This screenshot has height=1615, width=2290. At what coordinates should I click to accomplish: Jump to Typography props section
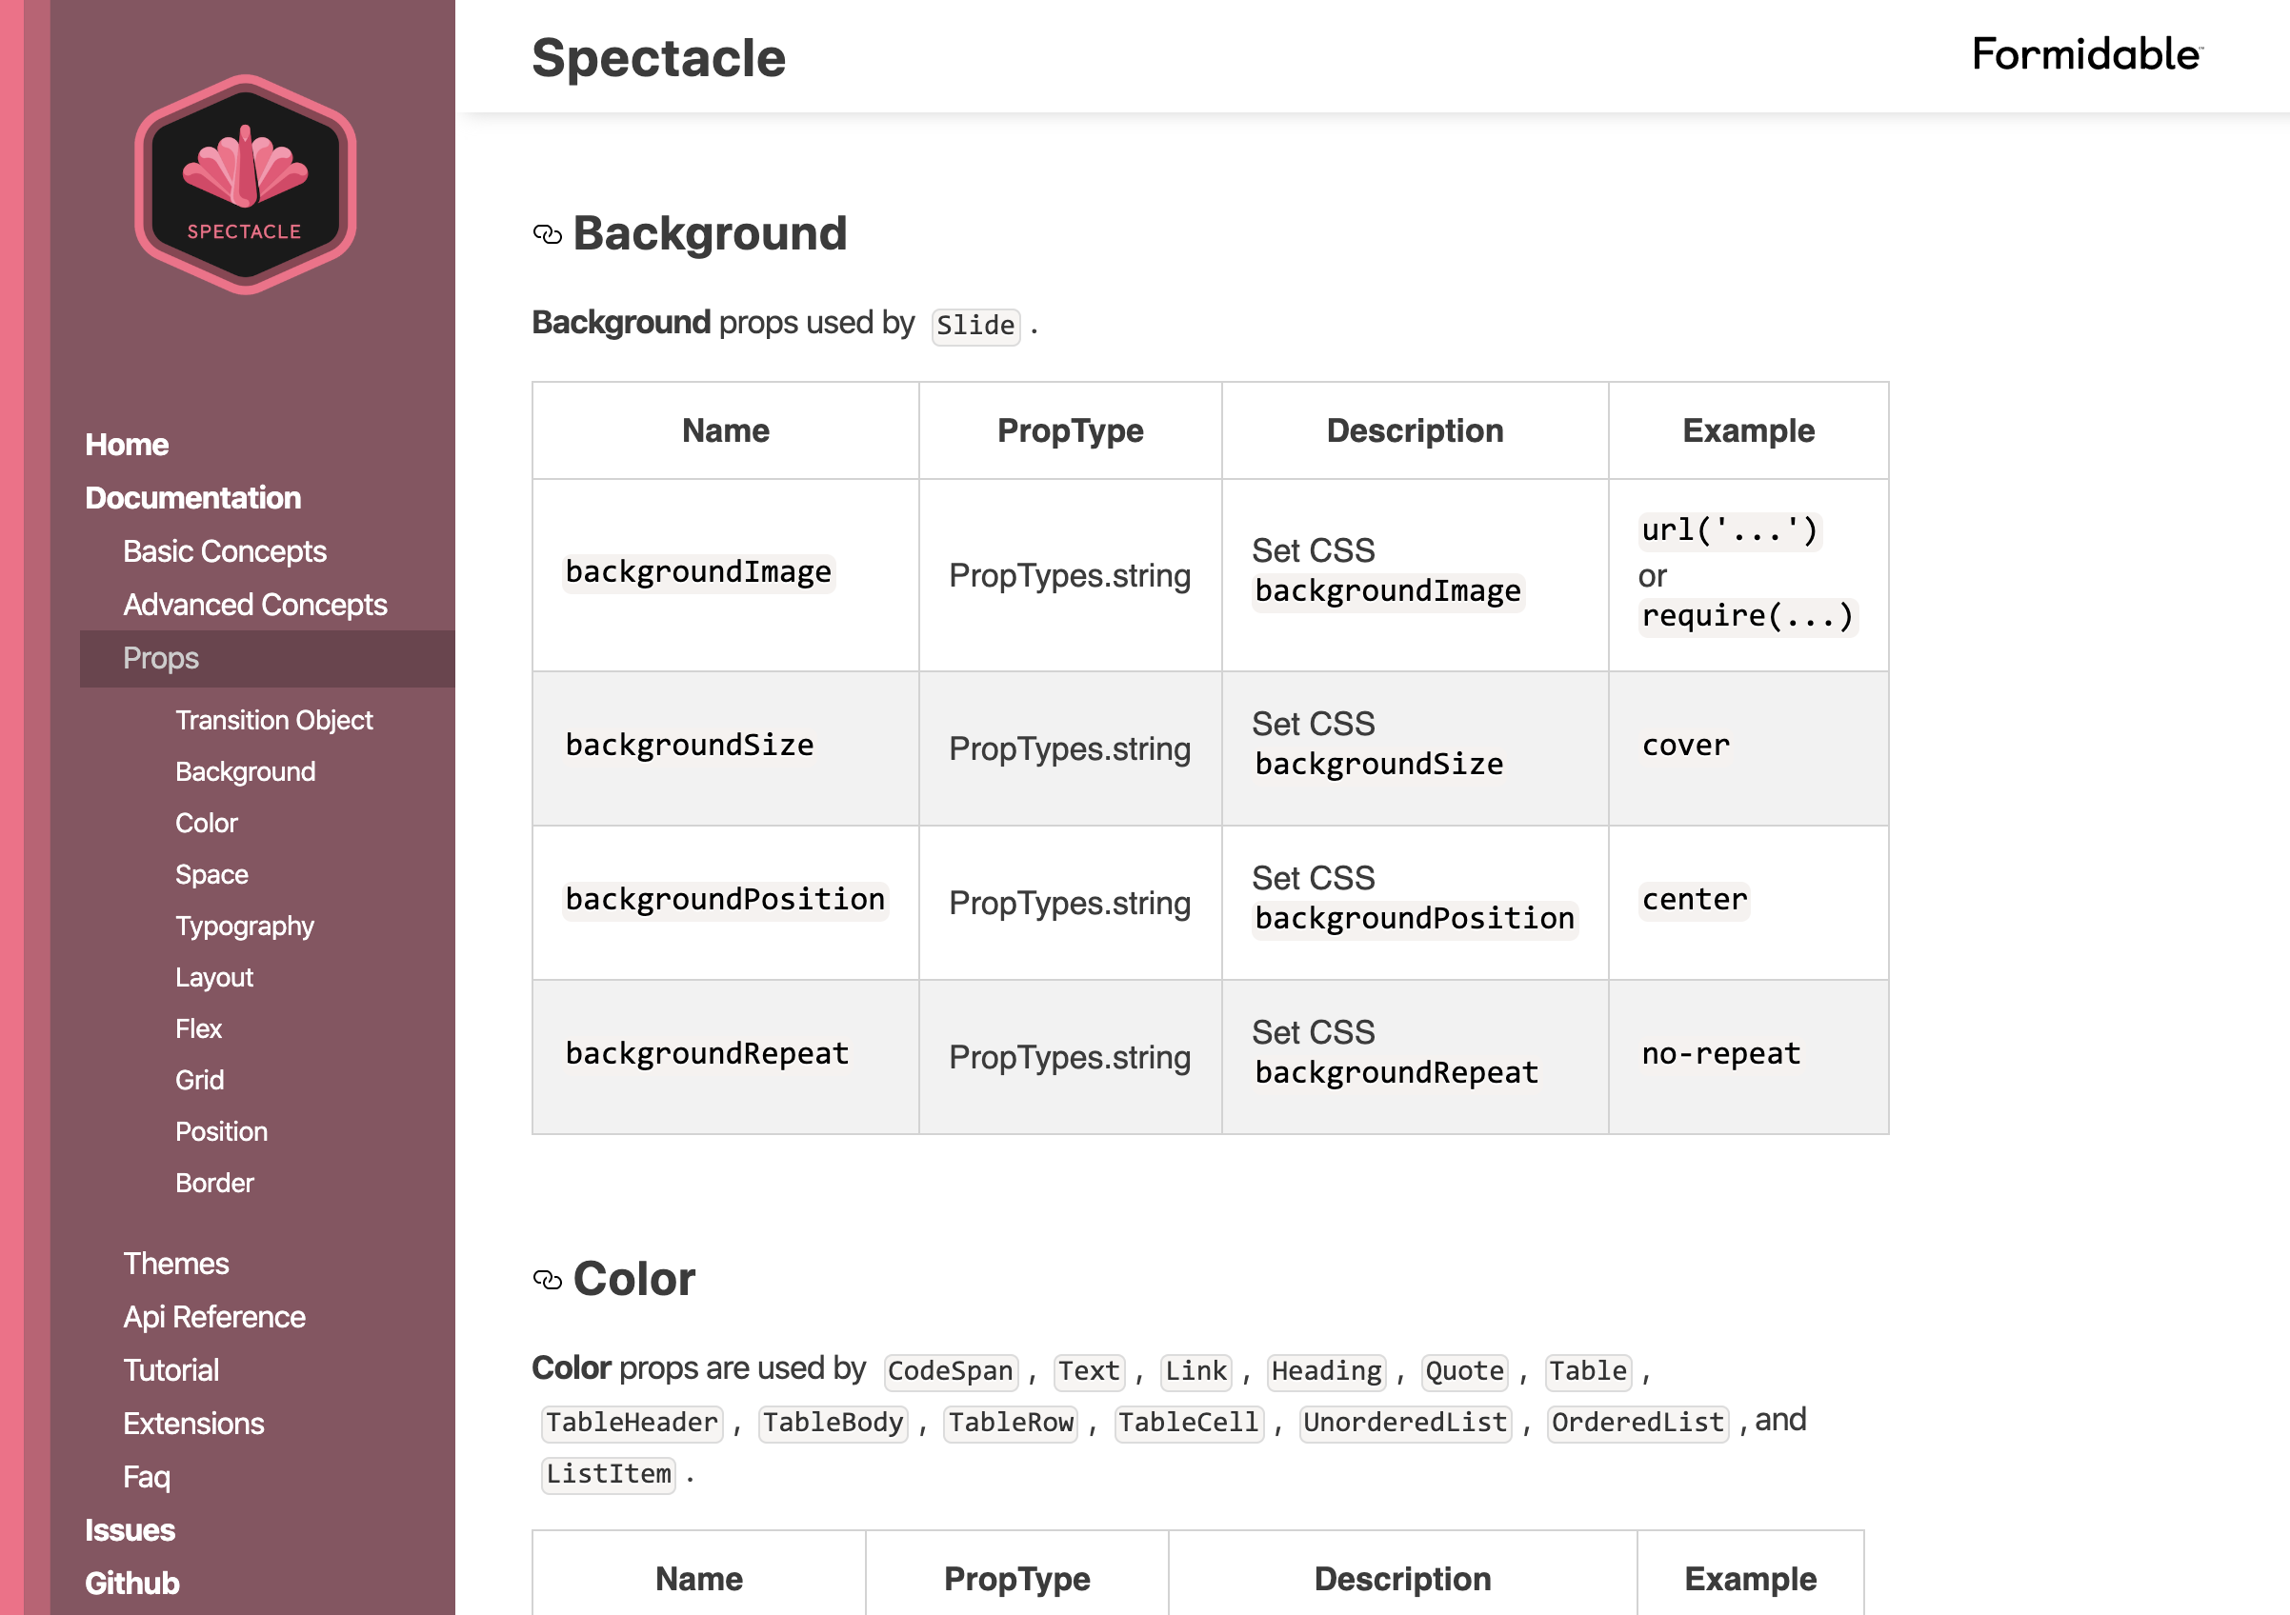(x=245, y=927)
